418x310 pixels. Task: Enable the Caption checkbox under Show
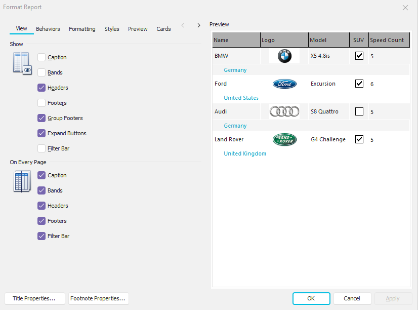pyautogui.click(x=41, y=57)
